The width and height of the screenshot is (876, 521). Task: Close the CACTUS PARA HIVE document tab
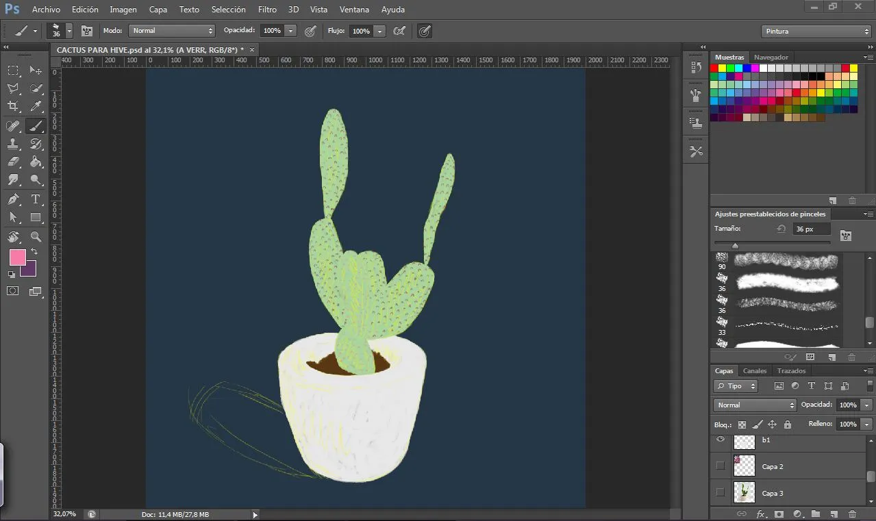point(251,49)
